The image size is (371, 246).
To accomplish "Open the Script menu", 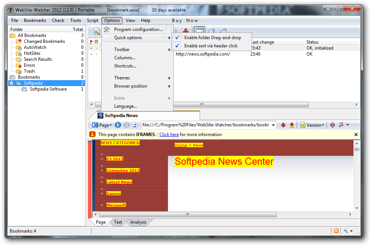I will coord(93,20).
